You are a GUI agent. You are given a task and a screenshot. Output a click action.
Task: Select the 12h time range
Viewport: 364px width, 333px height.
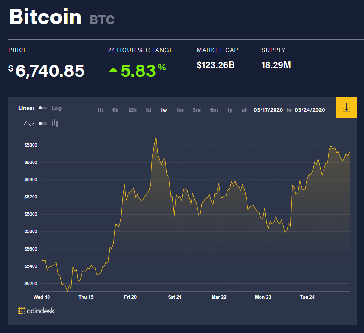(x=132, y=110)
